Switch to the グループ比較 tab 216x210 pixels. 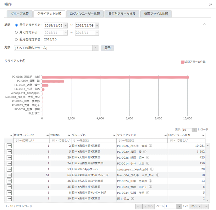pyautogui.click(x=19, y=14)
